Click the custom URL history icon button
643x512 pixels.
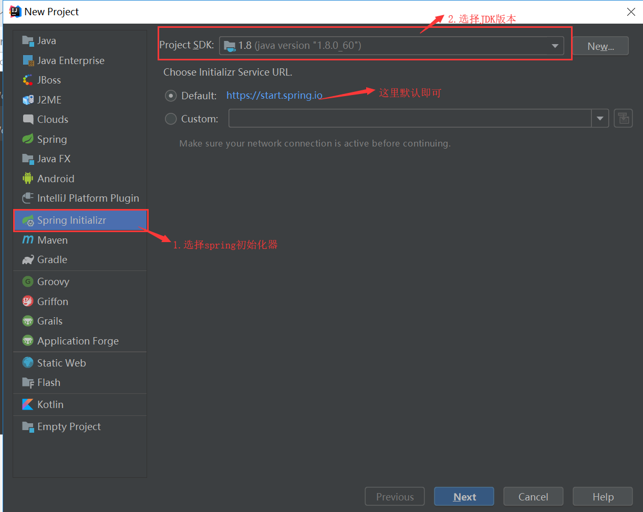click(623, 119)
